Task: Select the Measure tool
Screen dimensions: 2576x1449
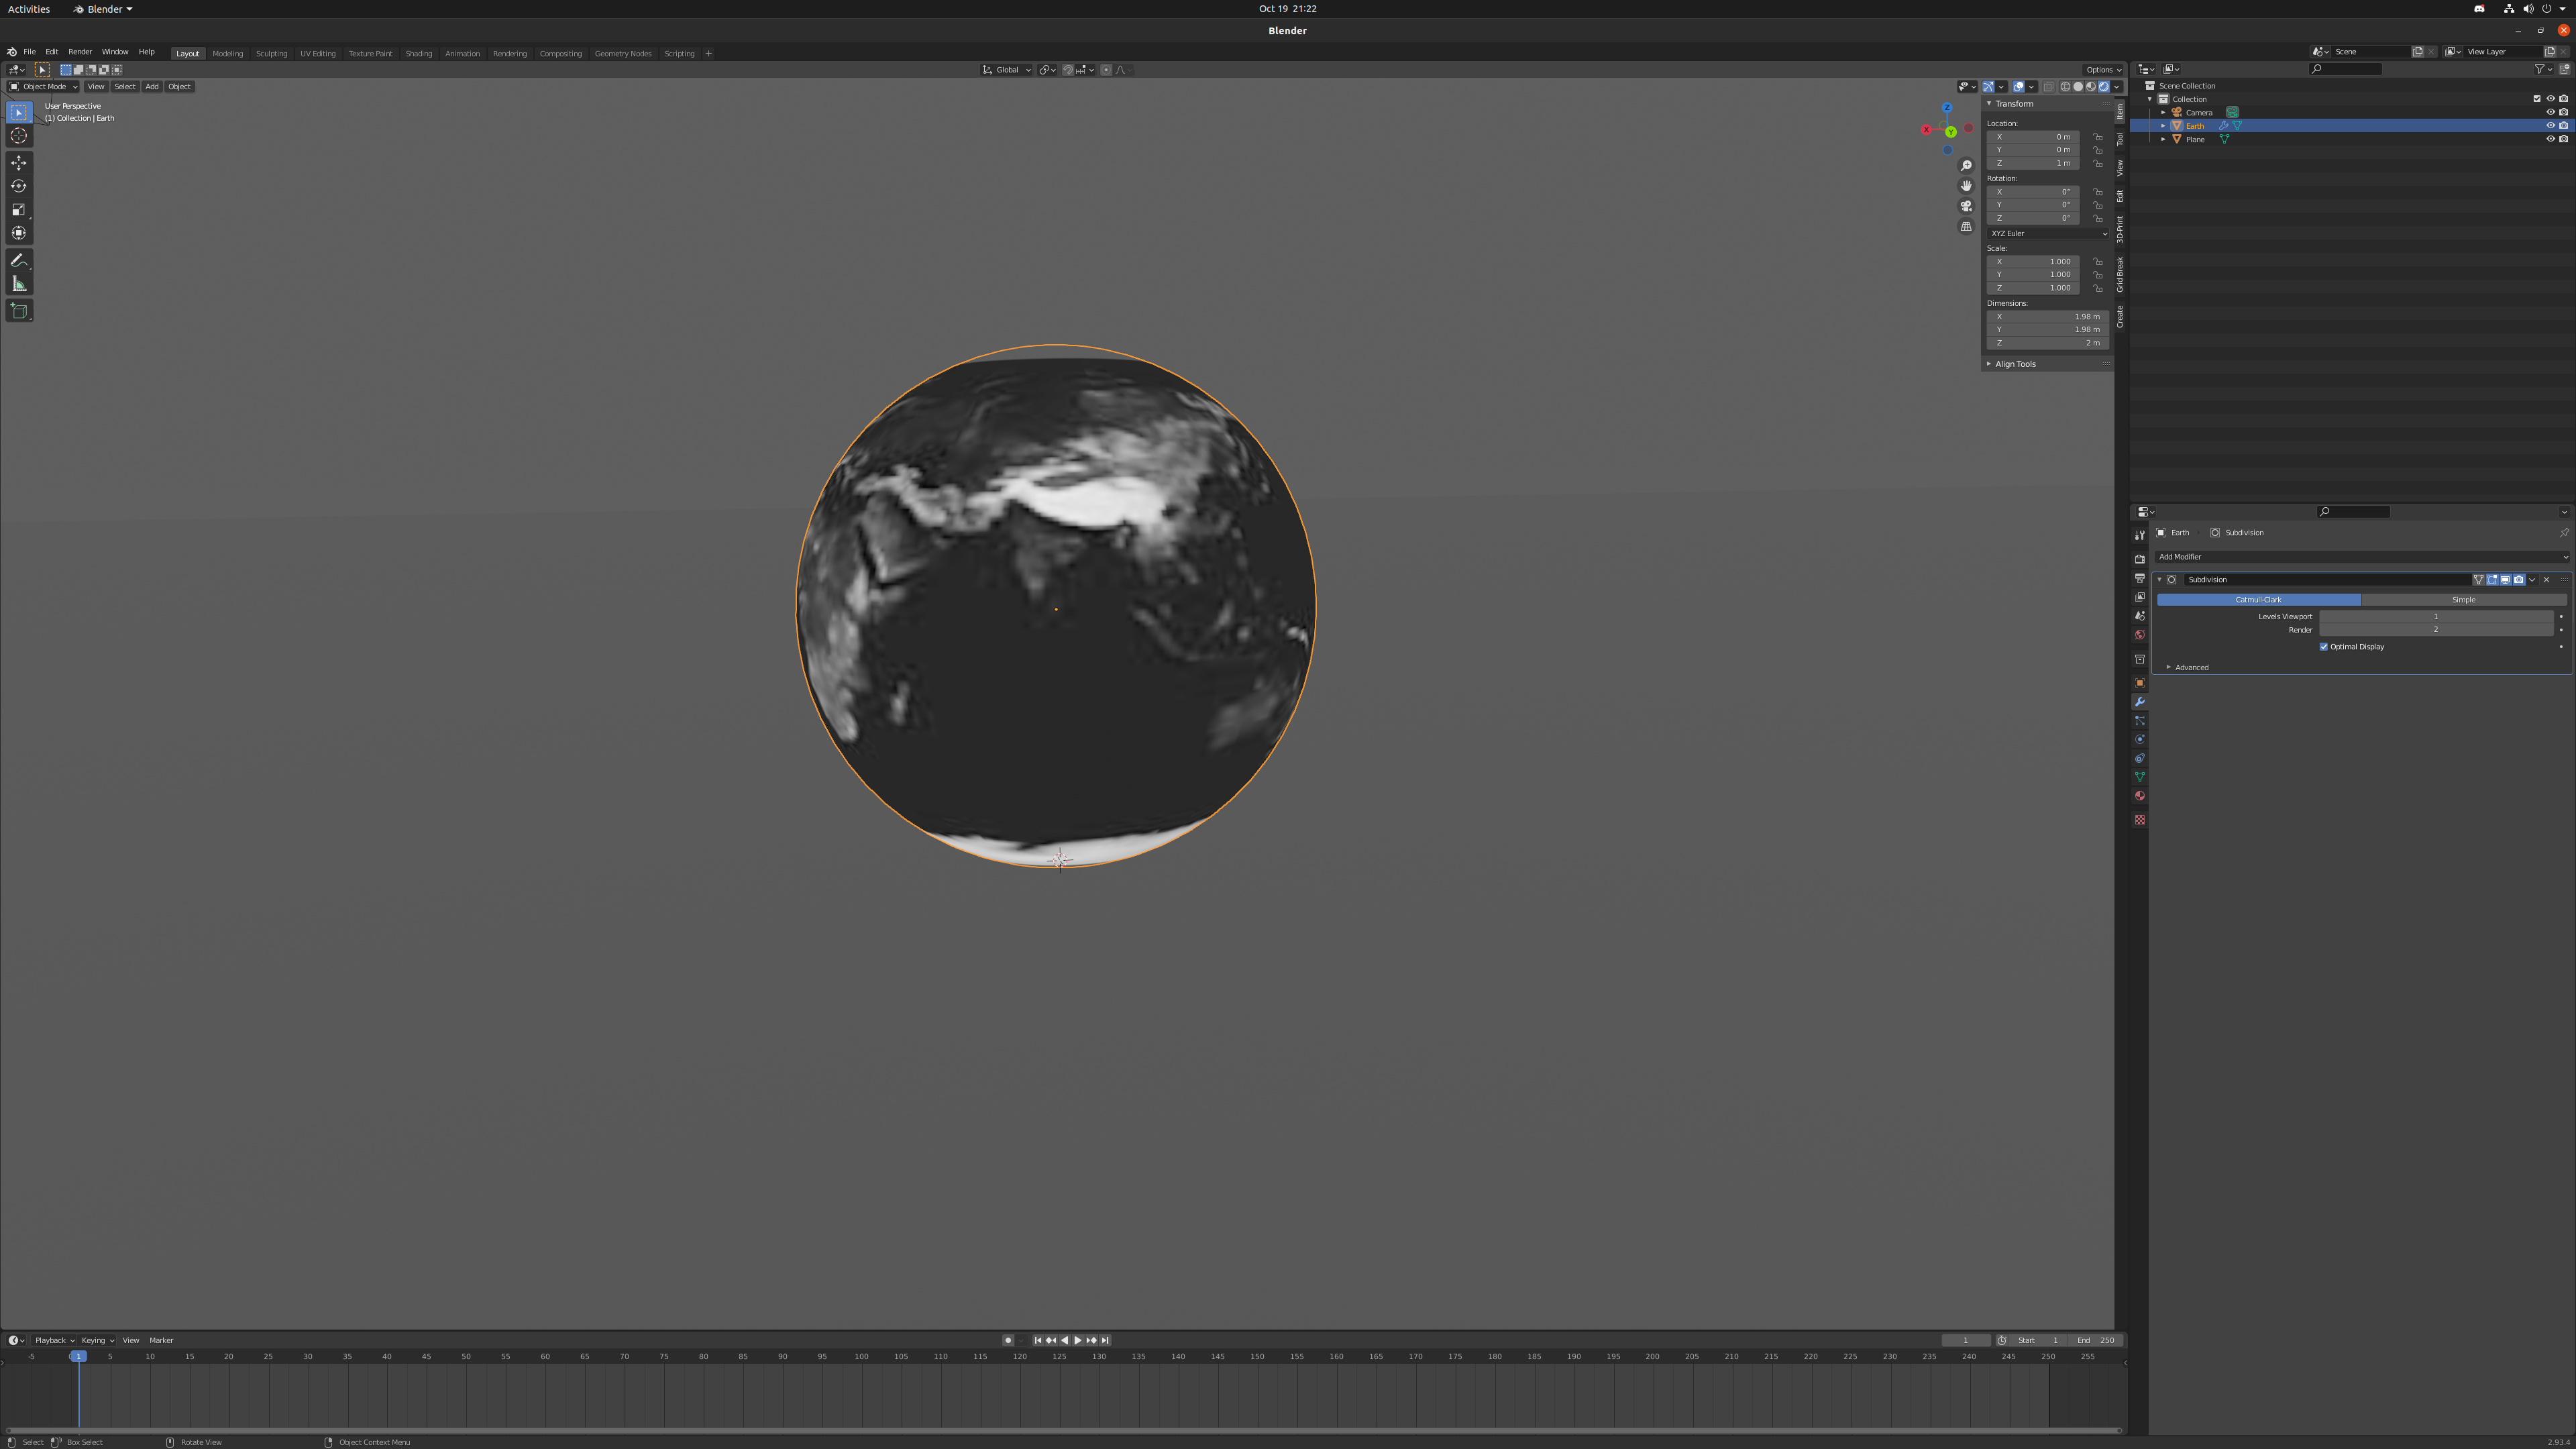Action: coord(19,284)
